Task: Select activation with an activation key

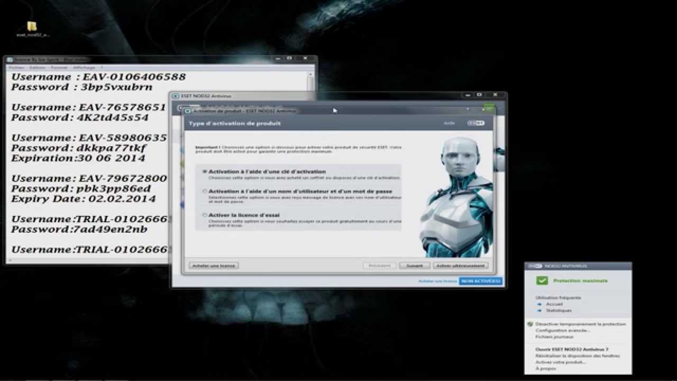Action: coord(205,171)
